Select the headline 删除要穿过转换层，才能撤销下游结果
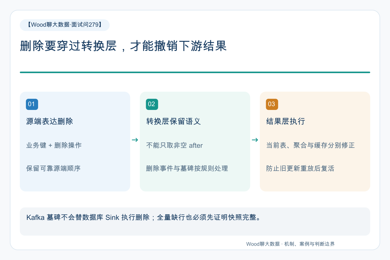Image resolution: width=390 pixels, height=260 pixels. (123, 46)
